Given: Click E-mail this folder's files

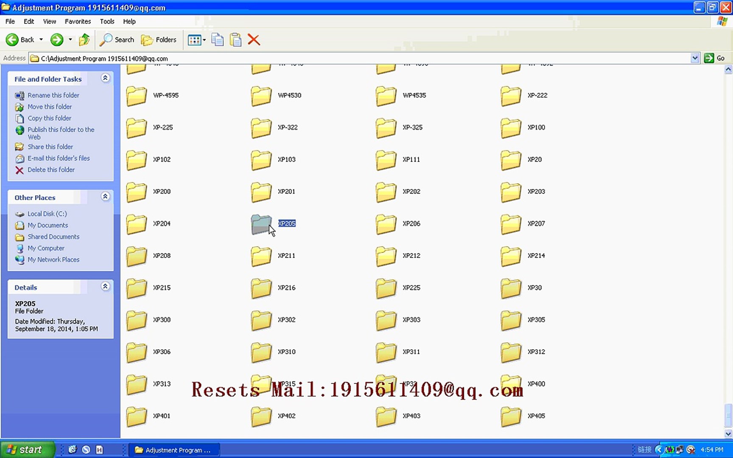Looking at the screenshot, I should tap(59, 158).
